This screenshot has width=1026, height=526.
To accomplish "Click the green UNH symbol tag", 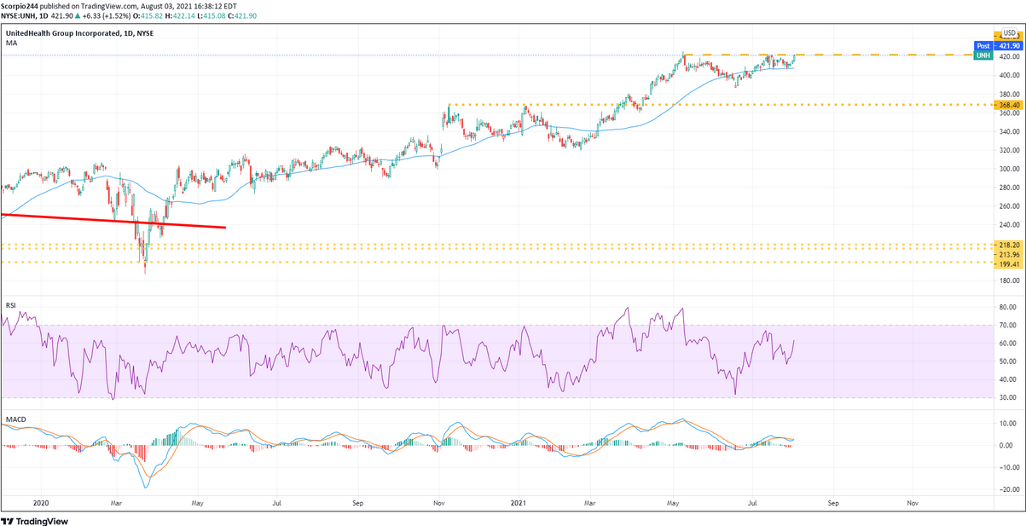I will [983, 55].
